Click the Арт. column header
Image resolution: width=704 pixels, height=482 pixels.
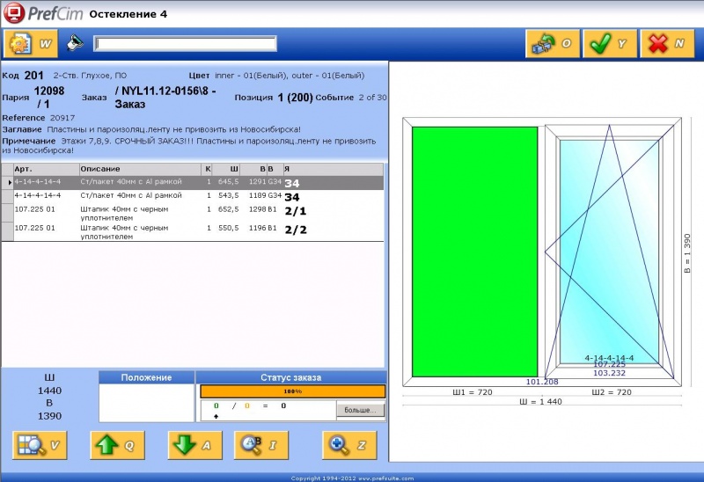coord(47,169)
